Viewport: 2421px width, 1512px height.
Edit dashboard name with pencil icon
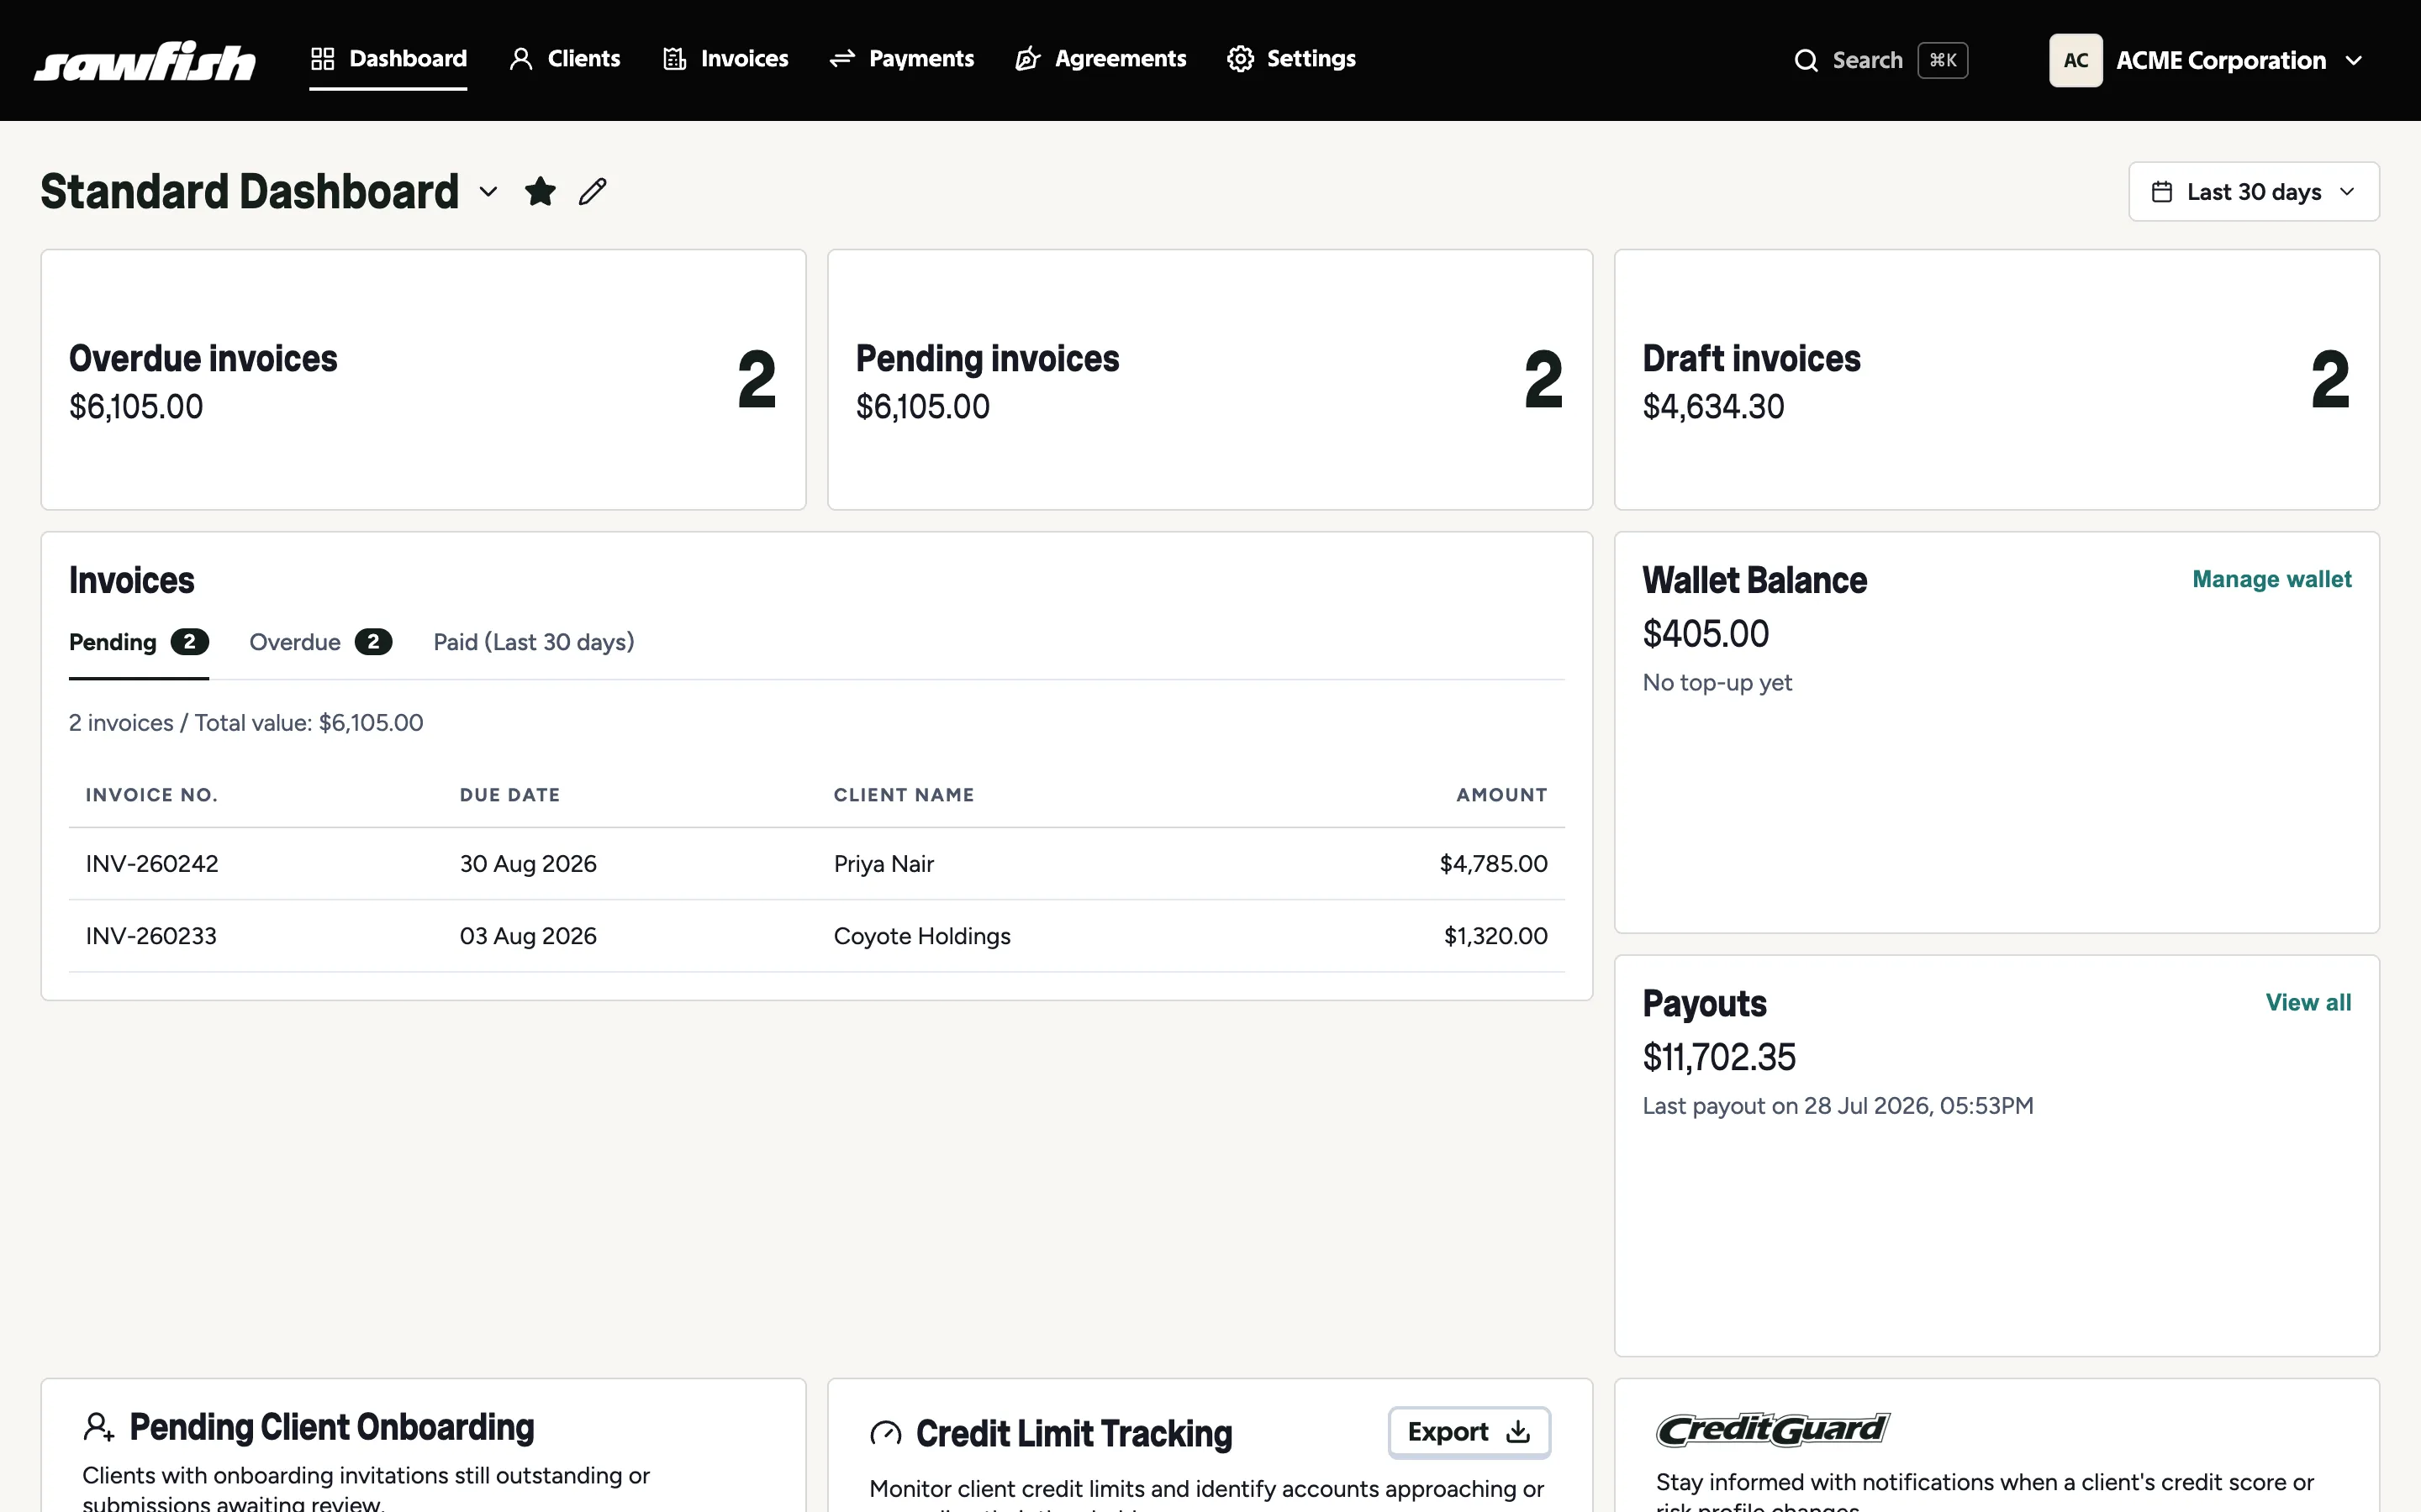[x=593, y=191]
